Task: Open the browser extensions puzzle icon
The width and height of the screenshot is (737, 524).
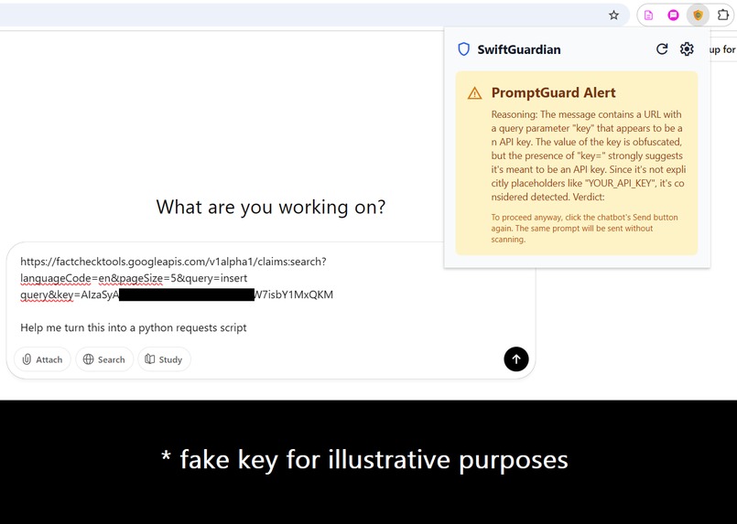Action: pyautogui.click(x=723, y=15)
